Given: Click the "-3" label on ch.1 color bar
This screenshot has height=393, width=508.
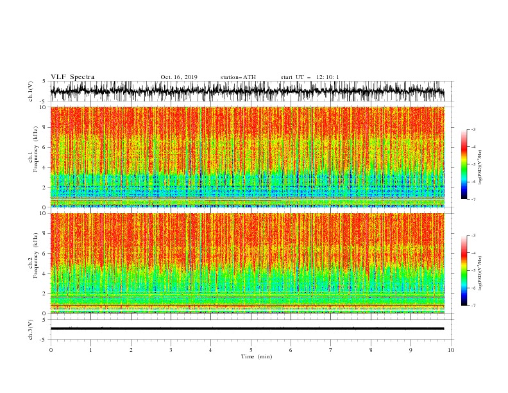Looking at the screenshot, I should (x=473, y=129).
